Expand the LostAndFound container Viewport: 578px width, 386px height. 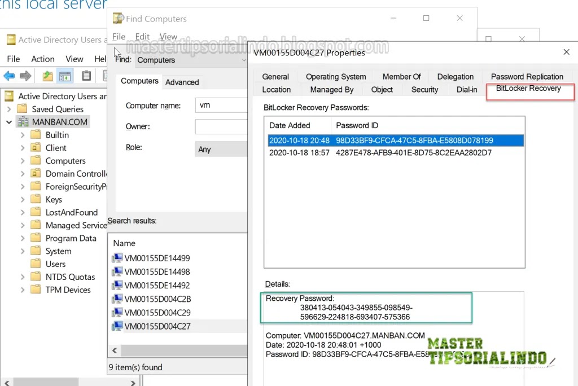(23, 212)
